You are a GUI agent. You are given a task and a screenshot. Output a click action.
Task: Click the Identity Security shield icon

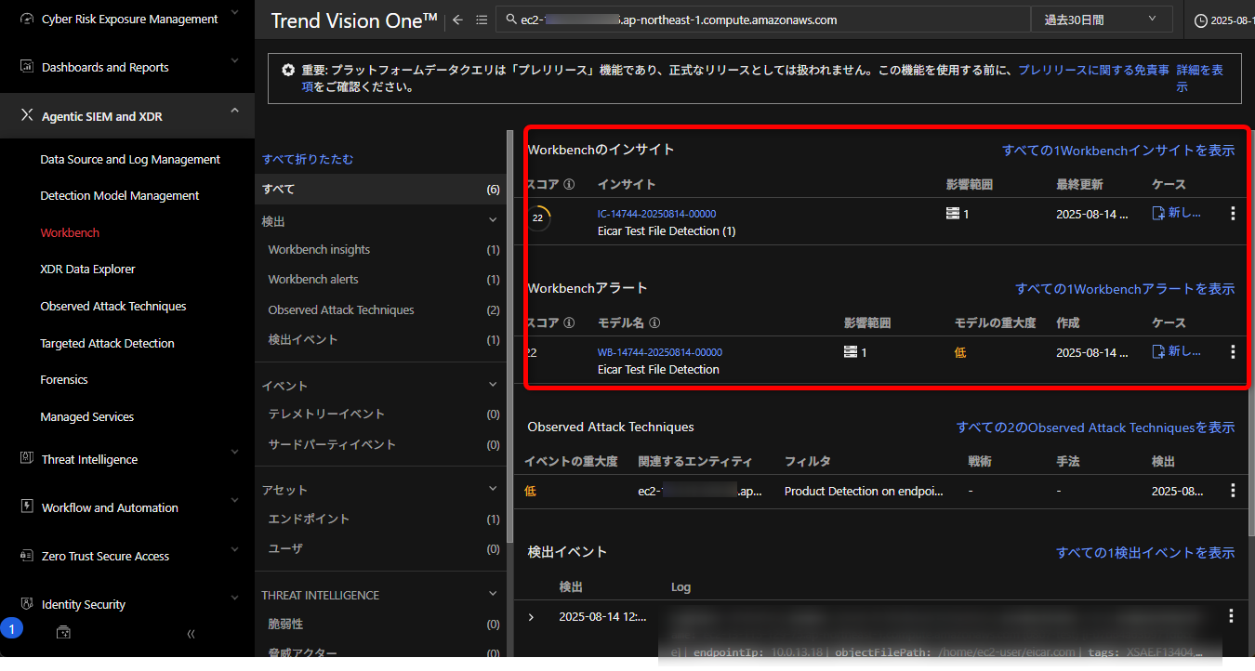[26, 604]
